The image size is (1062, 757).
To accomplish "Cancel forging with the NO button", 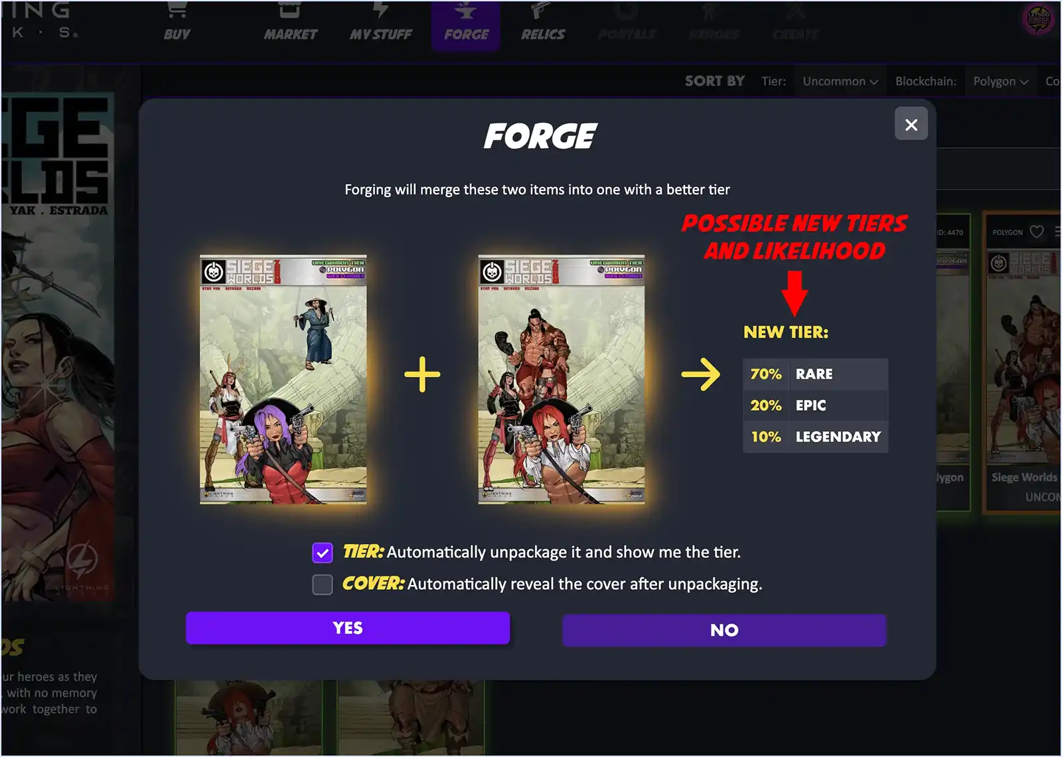I will [x=724, y=630].
